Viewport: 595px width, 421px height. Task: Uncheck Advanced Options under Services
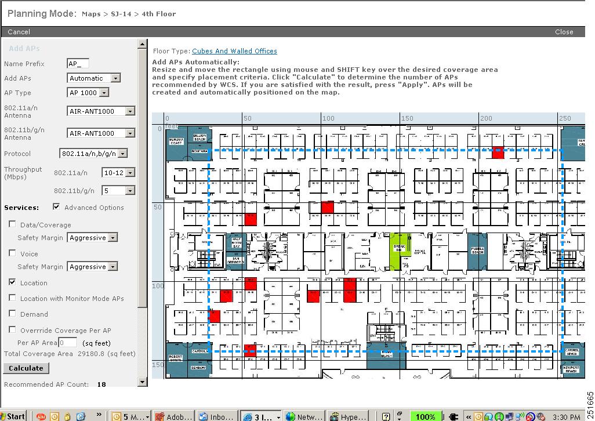[56, 206]
